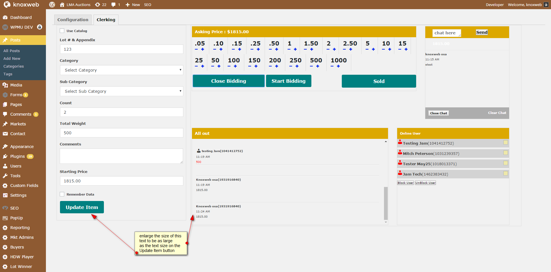Image resolution: width=551 pixels, height=272 pixels.
Task: Select the checkbox for Testing Jam user
Action: point(505,143)
